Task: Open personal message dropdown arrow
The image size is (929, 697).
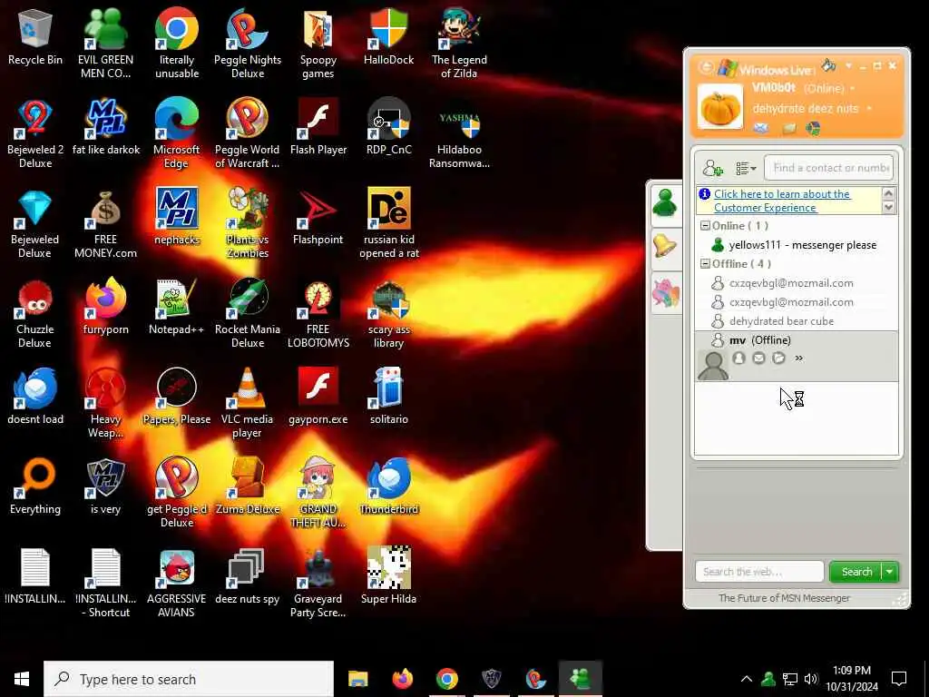Action: tap(869, 109)
